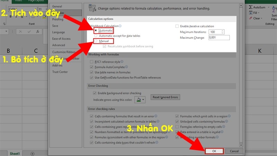Select the Automatic calculation radio button
The height and width of the screenshot is (156, 277).
pyautogui.click(x=96, y=31)
